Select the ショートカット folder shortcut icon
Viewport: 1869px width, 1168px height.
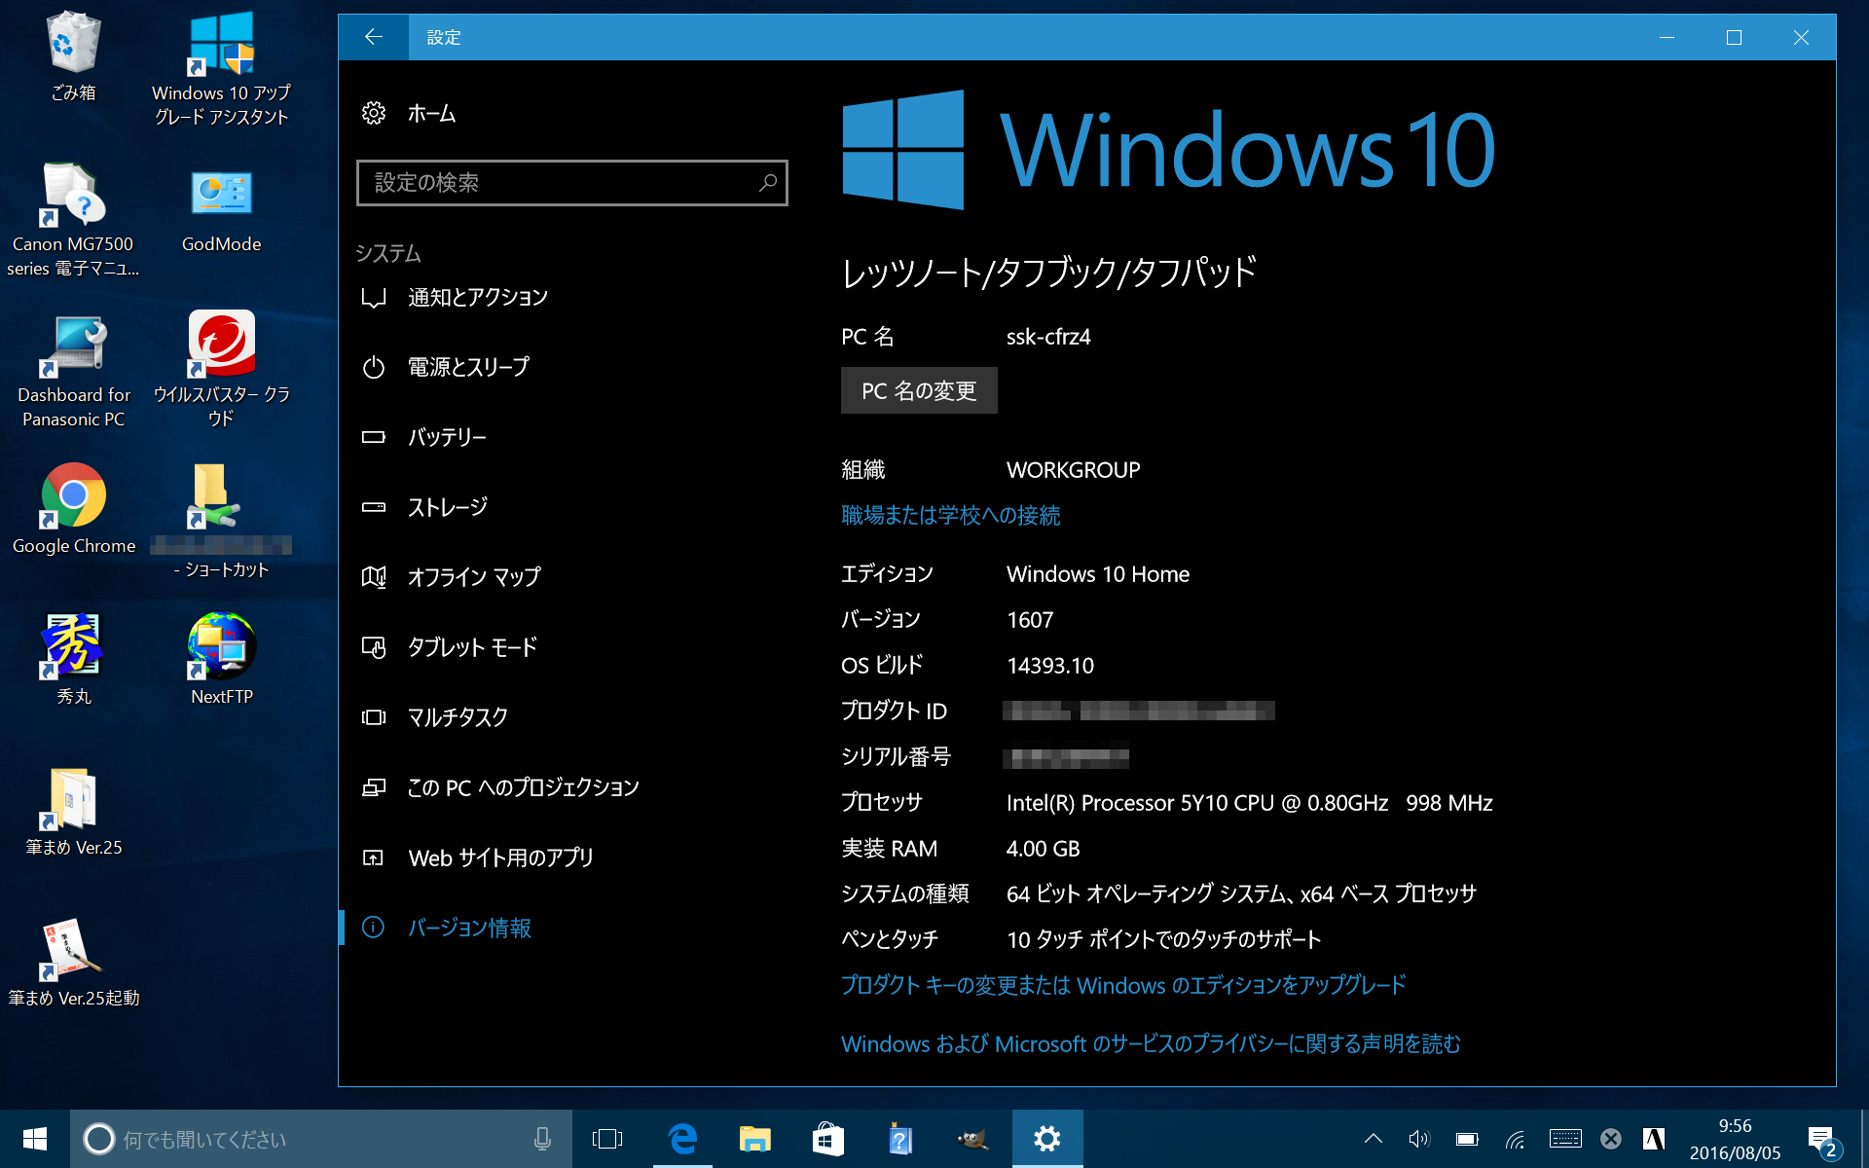(x=222, y=522)
